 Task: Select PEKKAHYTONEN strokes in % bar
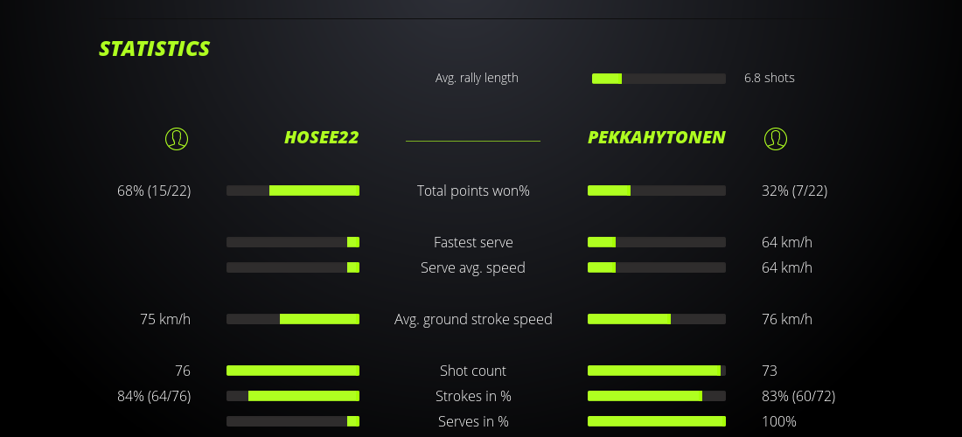(657, 396)
